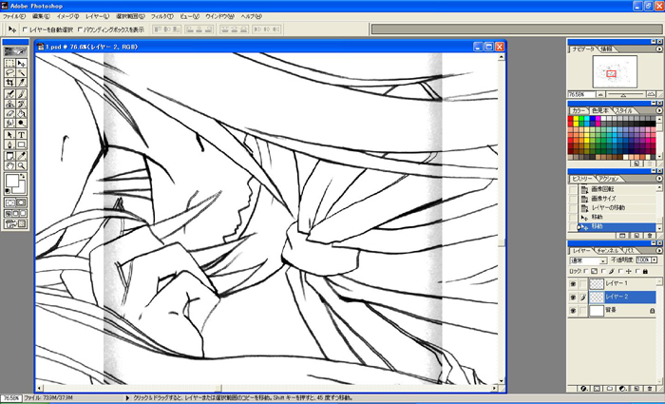
Task: Select the 画像サイズ history state
Action: point(602,199)
